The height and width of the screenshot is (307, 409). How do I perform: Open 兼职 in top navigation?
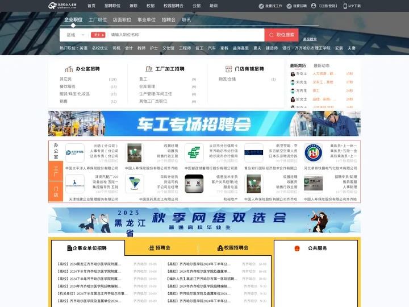(133, 6)
